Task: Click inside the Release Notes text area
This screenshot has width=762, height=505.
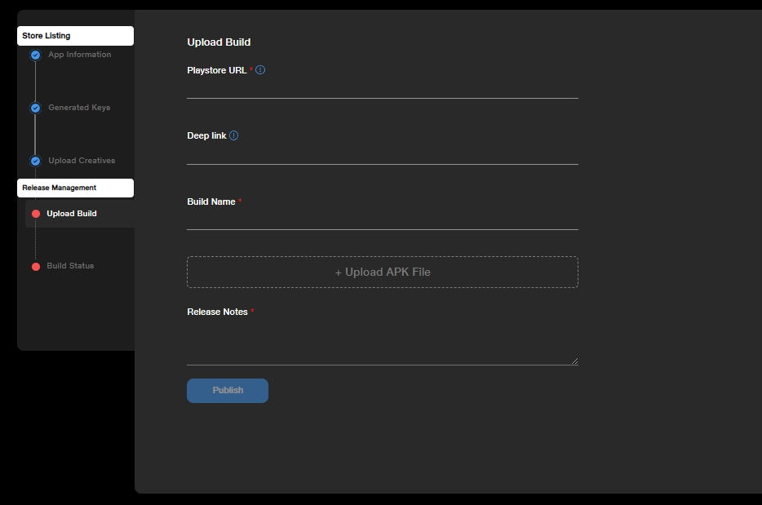Action: tap(382, 343)
